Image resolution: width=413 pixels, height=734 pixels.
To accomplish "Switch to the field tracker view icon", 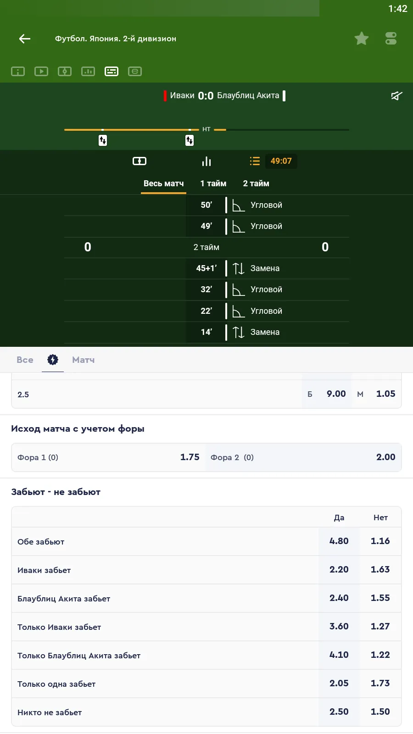I will coord(140,161).
